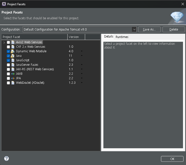Open Java version dropdown arrow
The height and width of the screenshot is (165, 186).
point(82,56)
